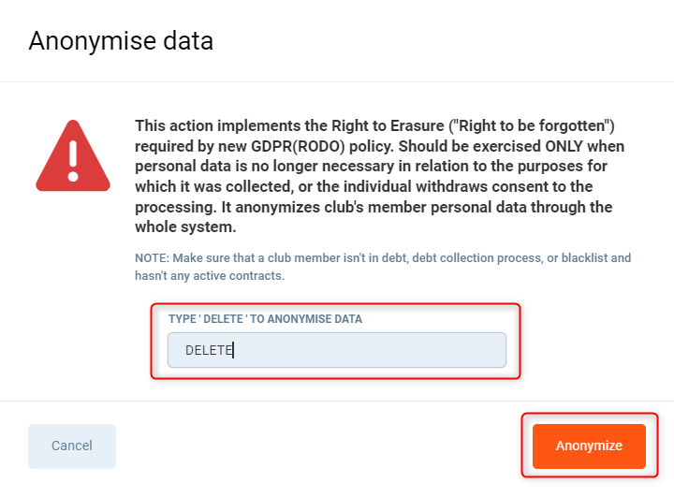Click the 'TYPE DELETE TO ANONYMISE DATA' label
Screen dimensions: 674x497
pyautogui.click(x=265, y=319)
